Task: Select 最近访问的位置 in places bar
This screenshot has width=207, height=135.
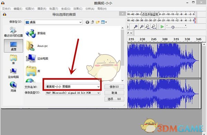Action: click(13, 32)
